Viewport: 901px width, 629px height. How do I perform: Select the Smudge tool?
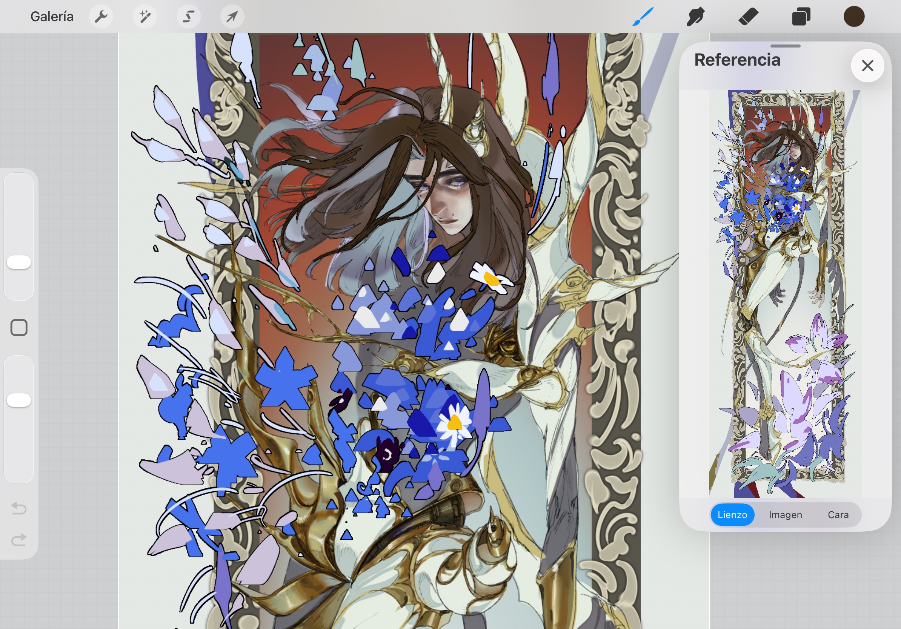pos(695,17)
